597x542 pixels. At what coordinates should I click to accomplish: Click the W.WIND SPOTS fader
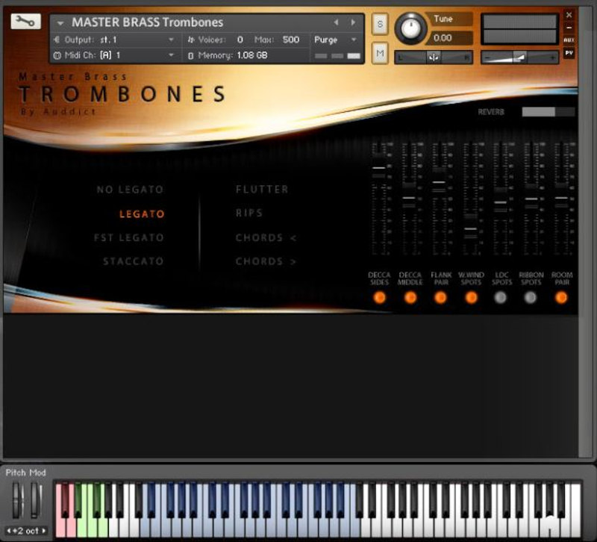click(x=471, y=228)
